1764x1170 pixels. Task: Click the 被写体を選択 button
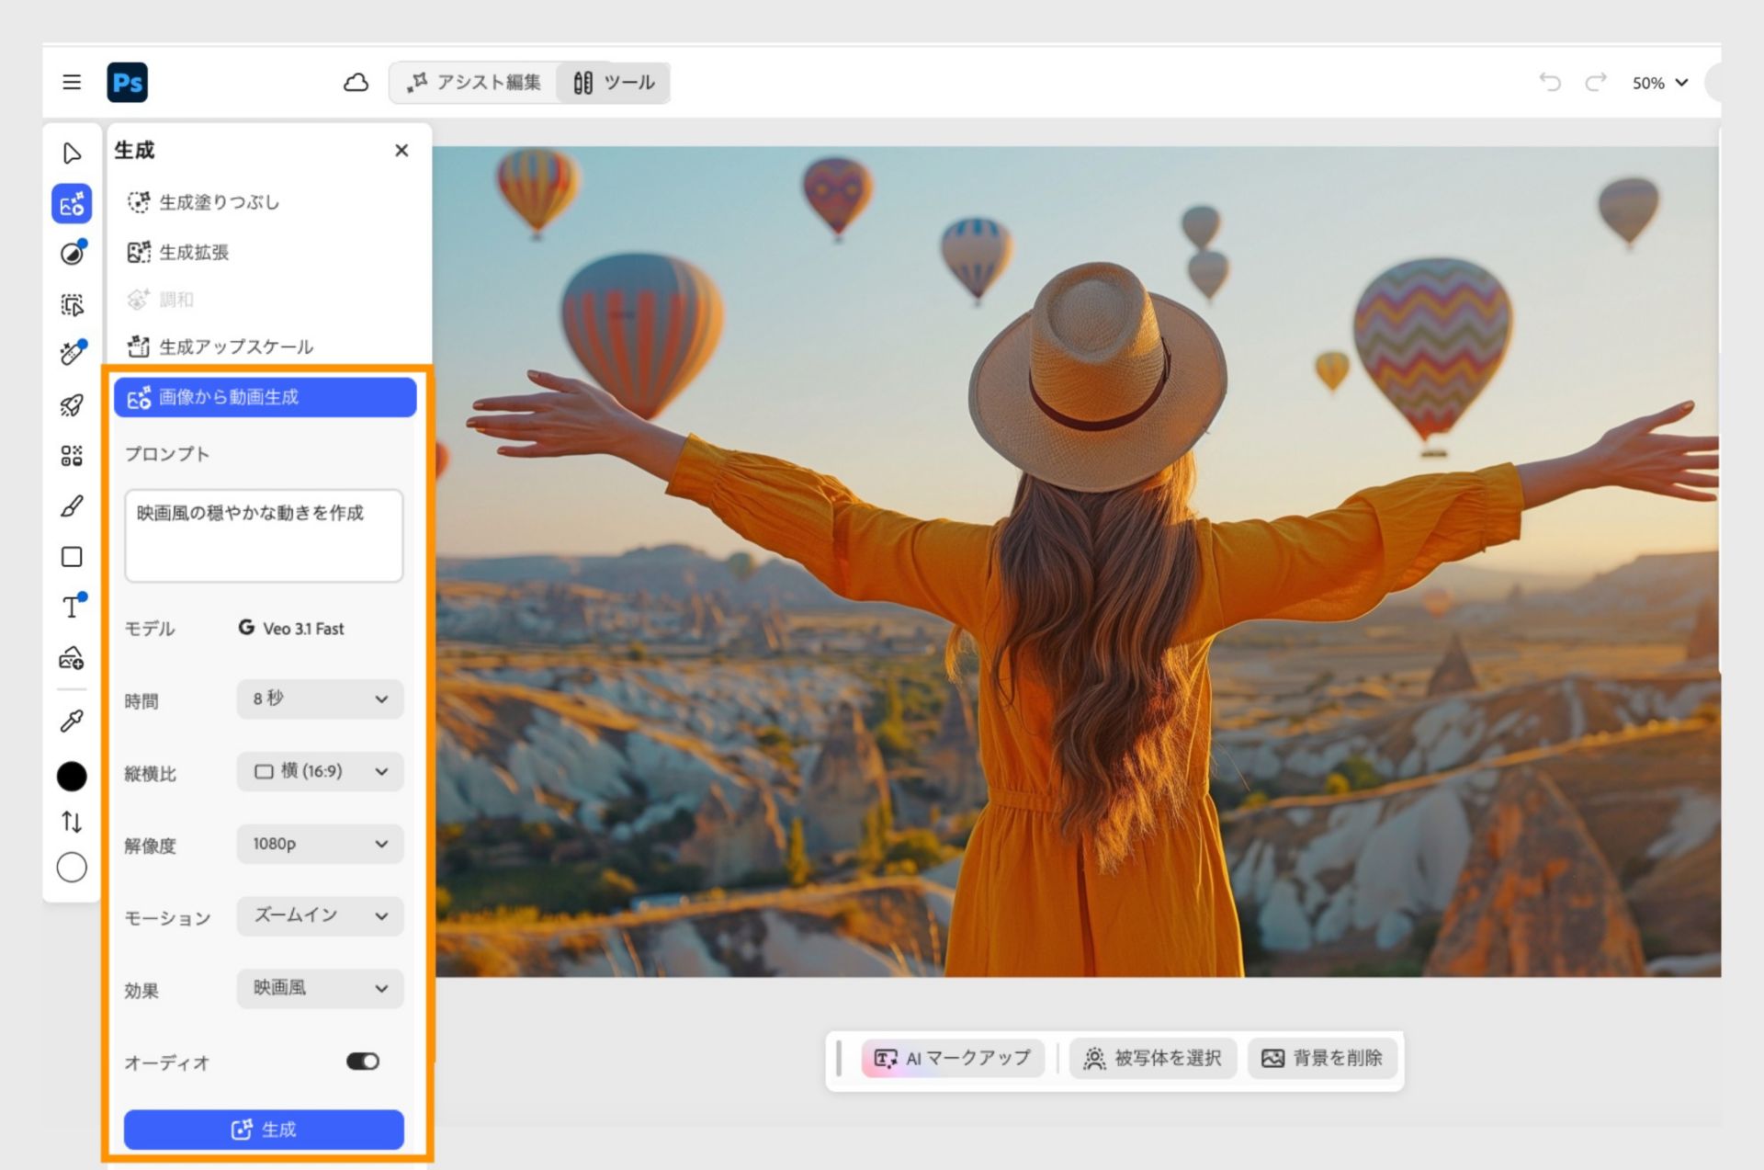(1153, 1059)
